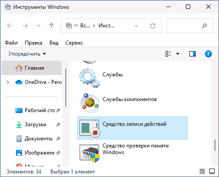Switch to large icons view in status bar
The image size is (219, 177).
[212, 171]
